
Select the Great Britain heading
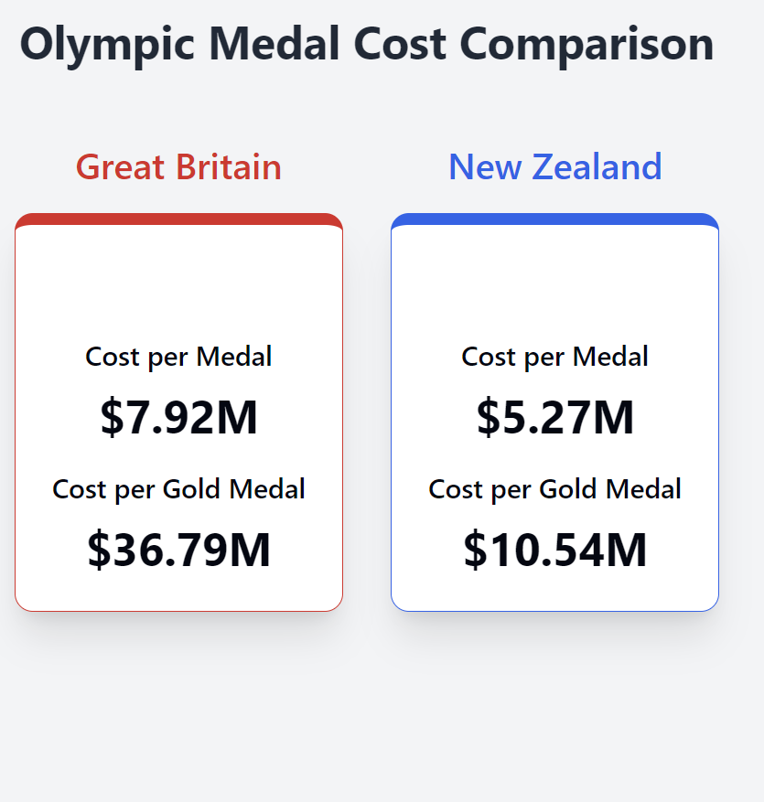(x=178, y=167)
